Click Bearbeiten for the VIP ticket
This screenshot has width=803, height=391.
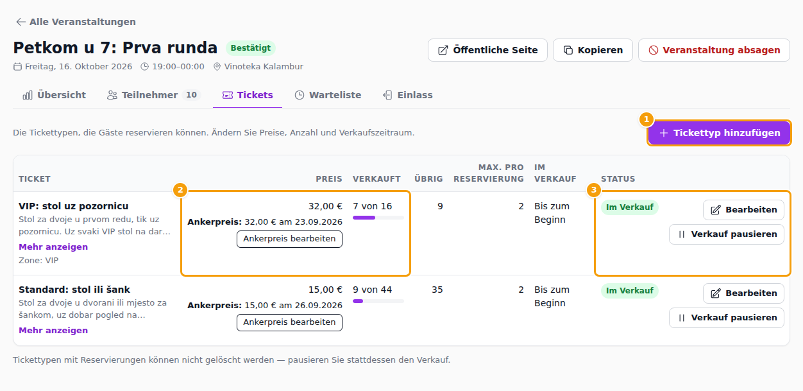(743, 210)
